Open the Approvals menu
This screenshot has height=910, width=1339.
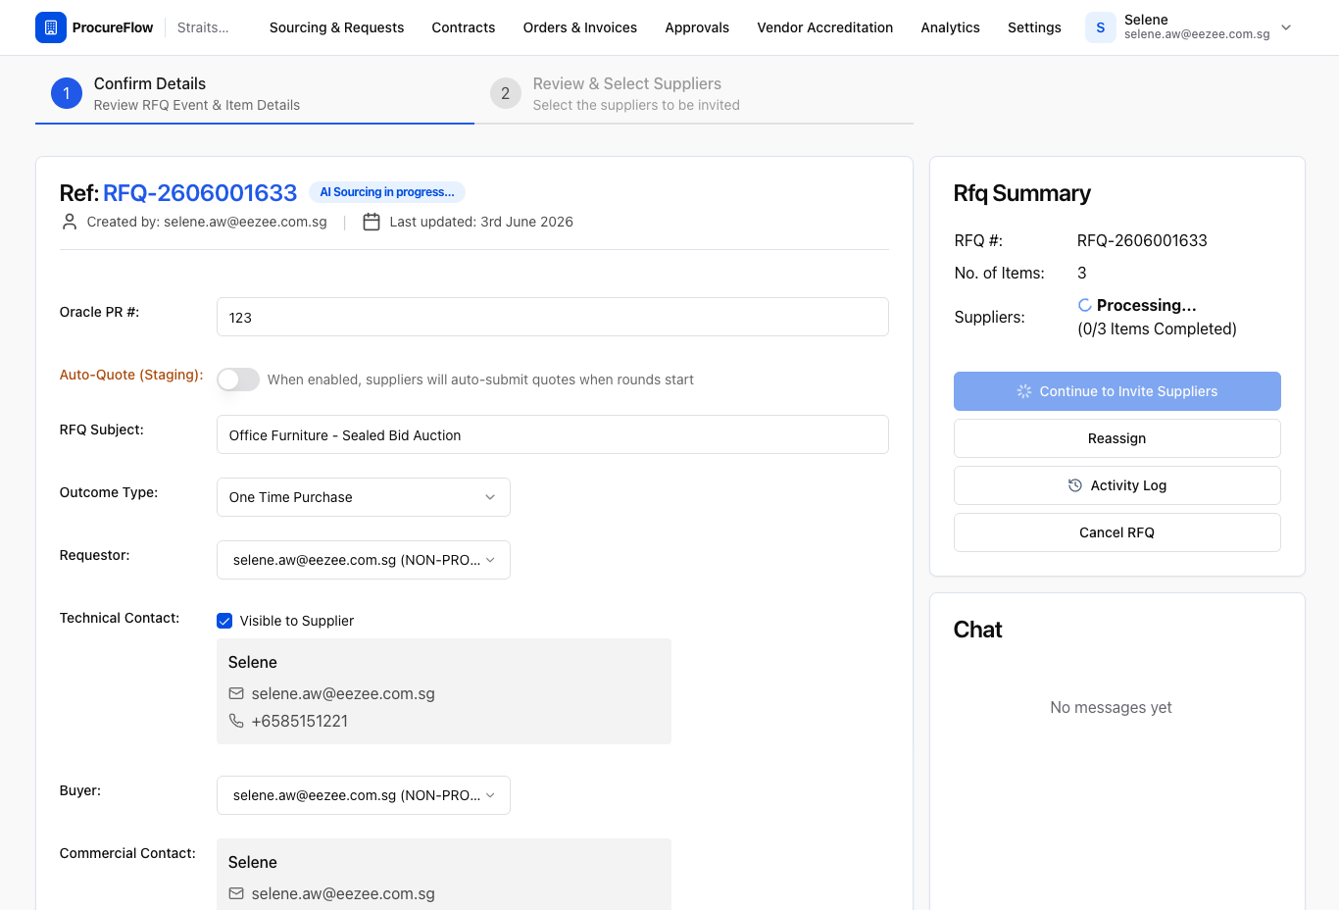tap(697, 27)
